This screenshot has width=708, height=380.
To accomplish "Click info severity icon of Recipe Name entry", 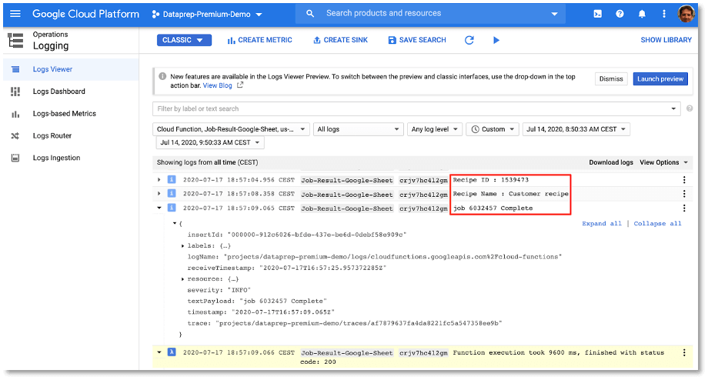I will coord(172,194).
